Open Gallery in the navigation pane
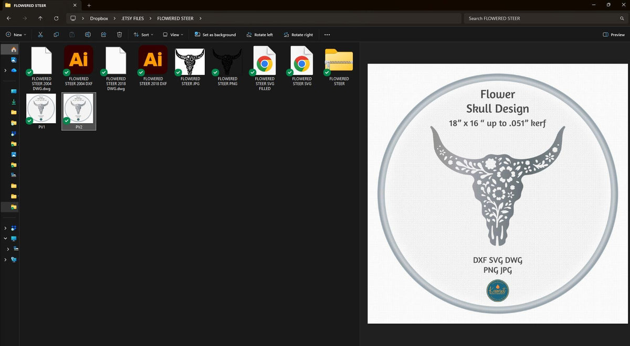The width and height of the screenshot is (630, 346). pos(14,60)
